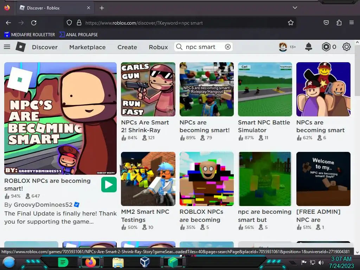This screenshot has height=270, width=360.
Task: Click the search magnifier icon
Action: click(x=179, y=47)
